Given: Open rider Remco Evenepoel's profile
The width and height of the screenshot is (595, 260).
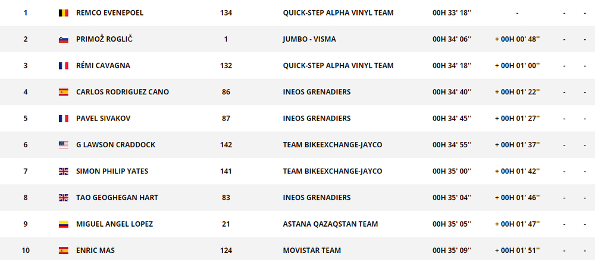Looking at the screenshot, I should (x=109, y=13).
